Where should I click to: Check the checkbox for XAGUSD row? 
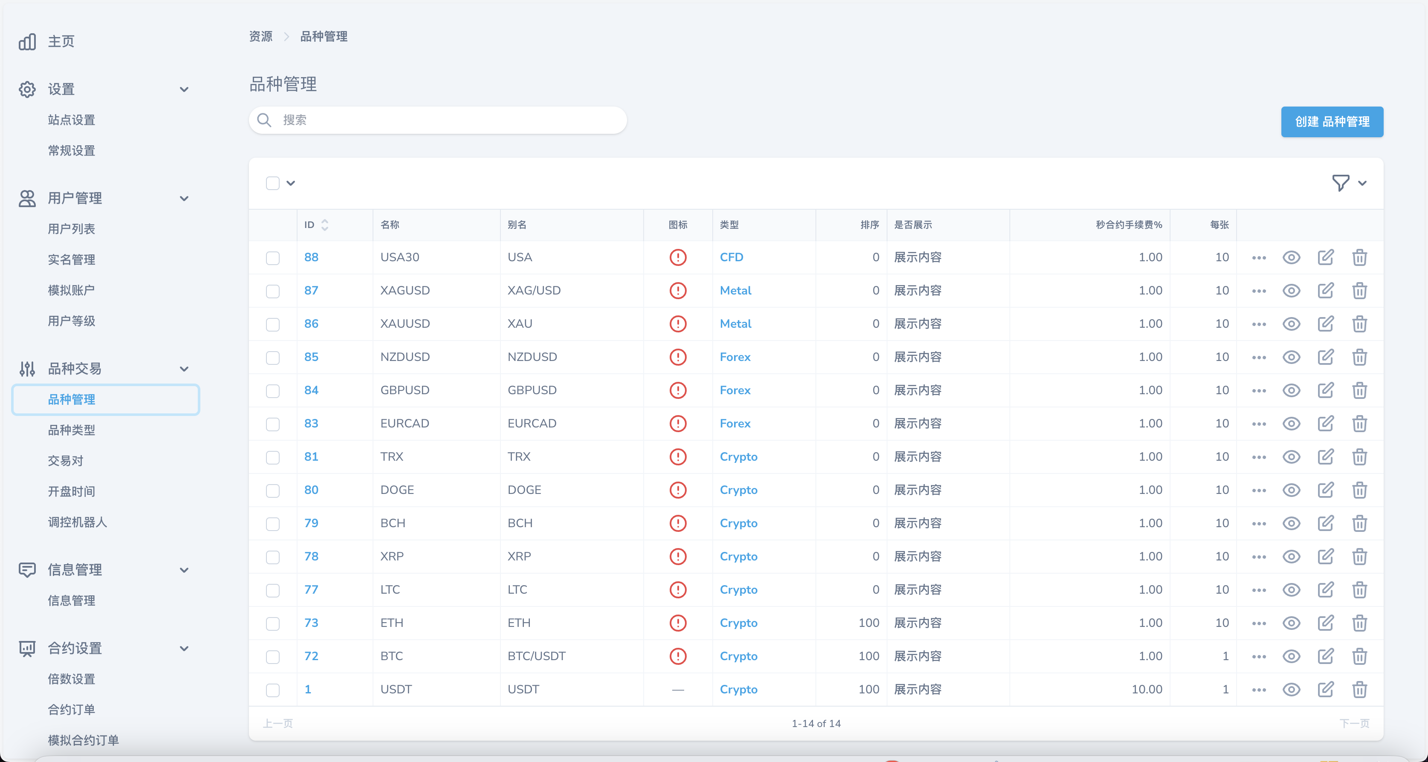[272, 291]
